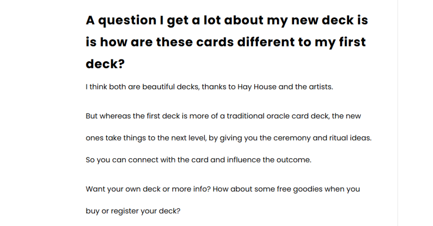Click the paragraph "I think both are beautiful decks"
The image size is (433, 226).
209,87
